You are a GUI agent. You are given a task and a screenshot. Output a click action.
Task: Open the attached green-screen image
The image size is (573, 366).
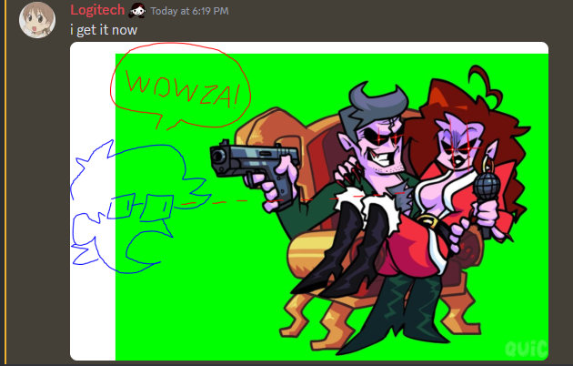tap(309, 201)
